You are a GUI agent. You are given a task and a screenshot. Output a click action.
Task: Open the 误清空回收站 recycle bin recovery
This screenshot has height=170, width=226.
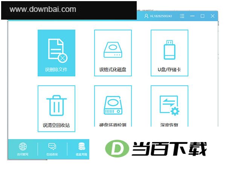(56, 108)
